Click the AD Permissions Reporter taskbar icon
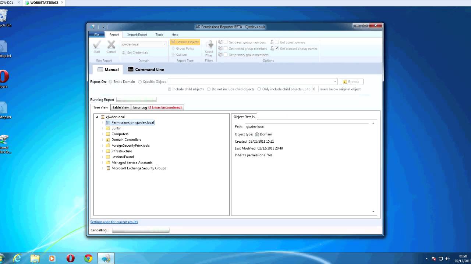The image size is (471, 264). coord(106,258)
